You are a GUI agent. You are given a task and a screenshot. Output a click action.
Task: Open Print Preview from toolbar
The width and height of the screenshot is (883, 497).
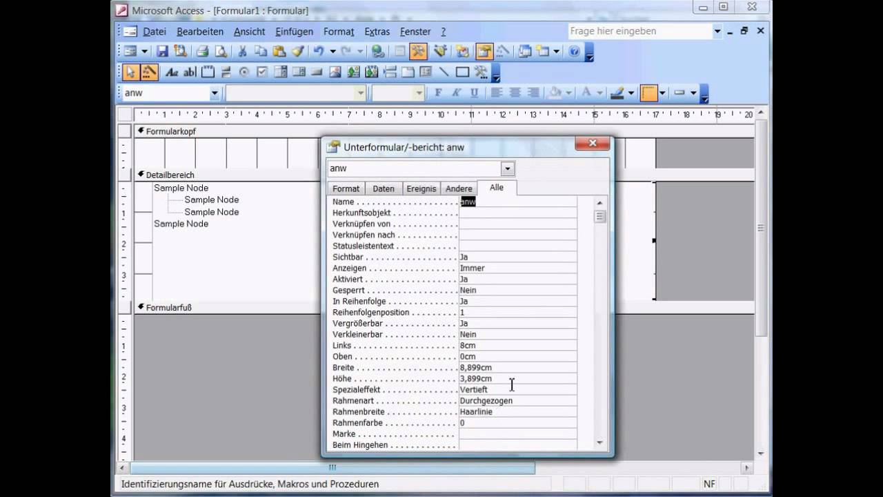[x=221, y=51]
